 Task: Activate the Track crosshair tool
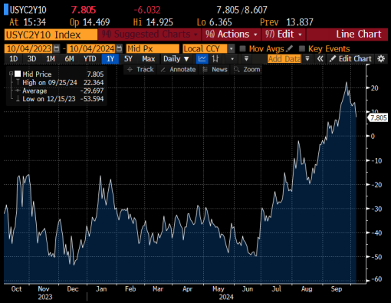pos(140,70)
